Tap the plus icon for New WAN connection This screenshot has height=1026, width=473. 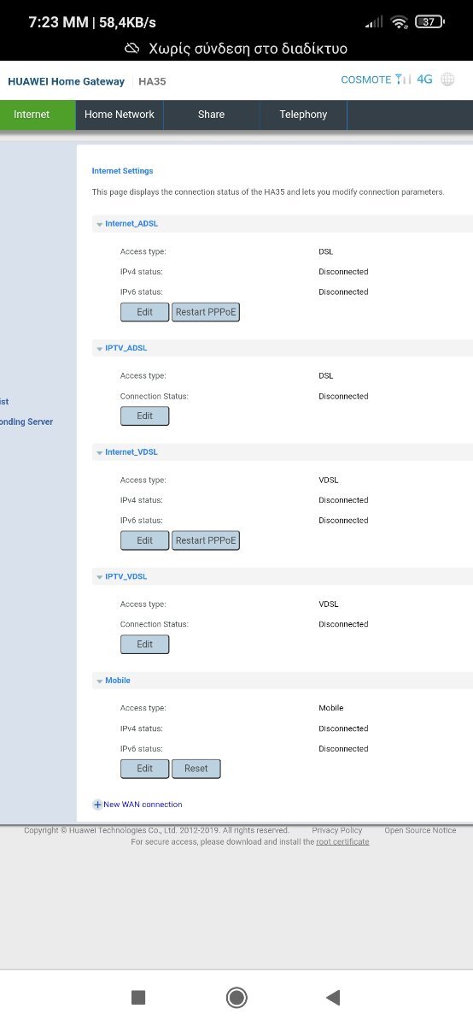click(97, 805)
